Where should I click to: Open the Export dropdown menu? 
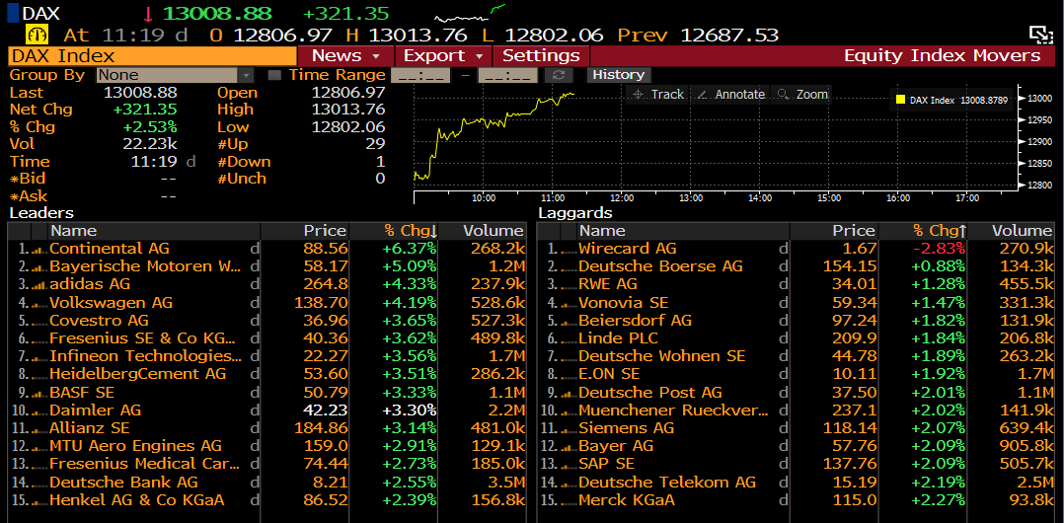[x=444, y=55]
